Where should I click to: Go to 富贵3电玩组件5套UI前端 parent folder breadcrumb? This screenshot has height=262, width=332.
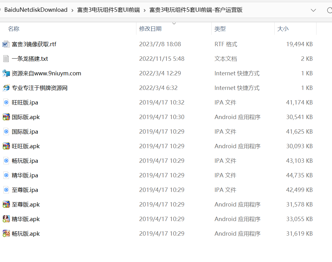pyautogui.click(x=108, y=10)
